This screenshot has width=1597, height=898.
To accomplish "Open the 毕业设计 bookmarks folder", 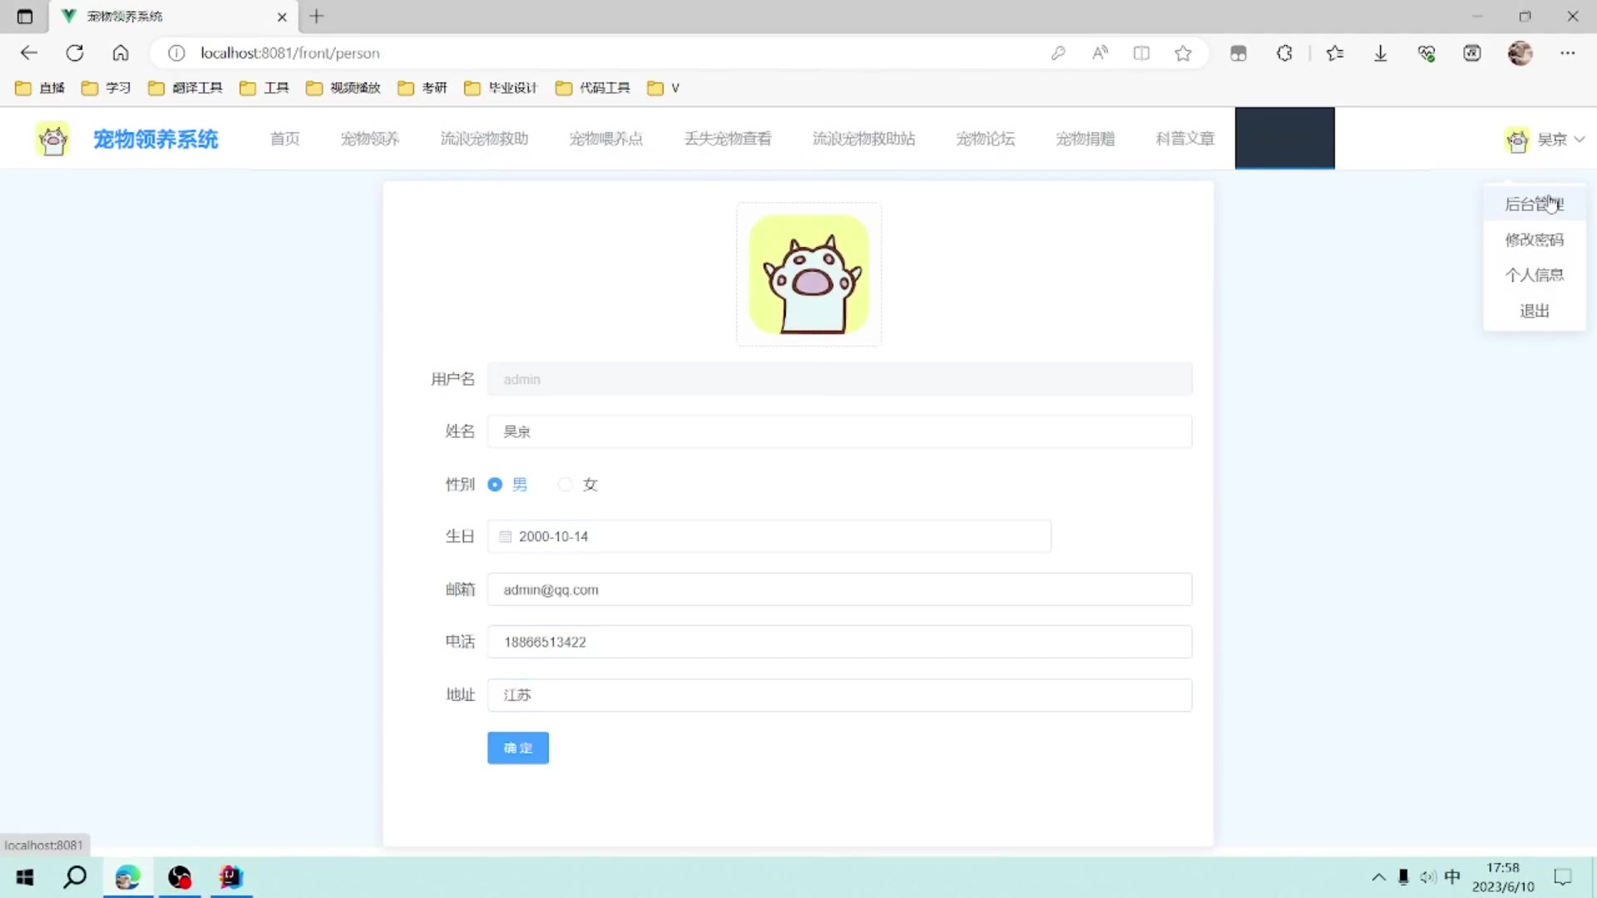I will 502,88.
